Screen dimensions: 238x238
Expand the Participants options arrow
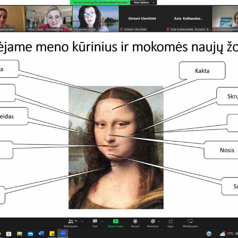click(x=82, y=221)
